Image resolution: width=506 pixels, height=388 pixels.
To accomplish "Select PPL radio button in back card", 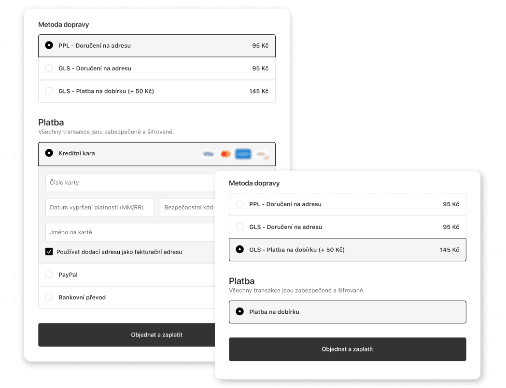I will tap(49, 45).
